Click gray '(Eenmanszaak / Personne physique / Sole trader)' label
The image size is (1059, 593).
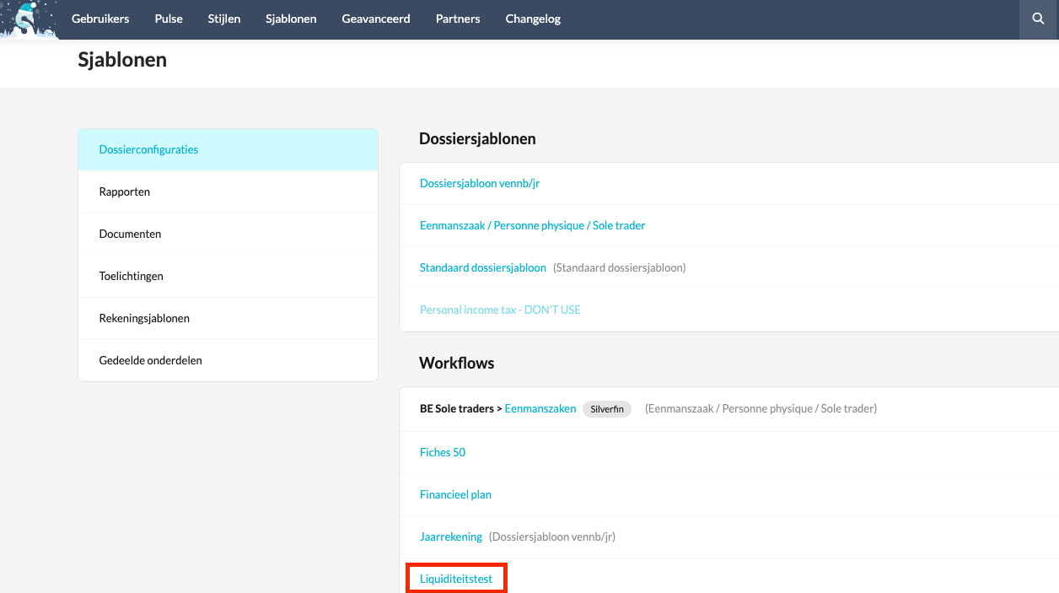[x=761, y=408]
